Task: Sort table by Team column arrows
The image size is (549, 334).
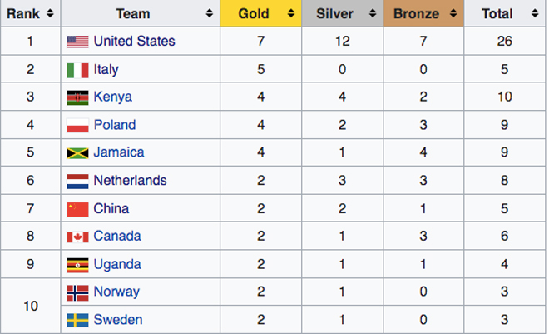Action: 208,14
